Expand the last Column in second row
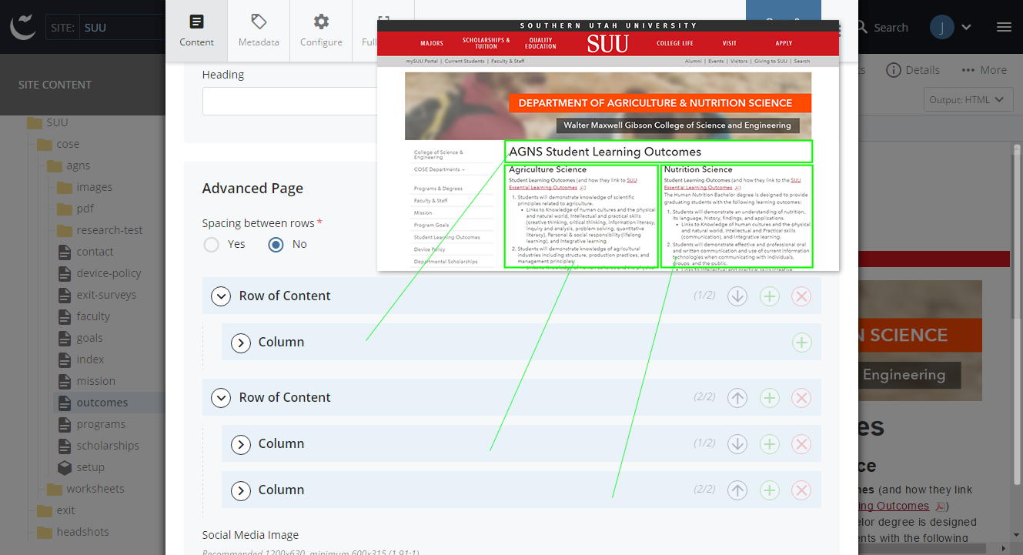 coord(241,490)
